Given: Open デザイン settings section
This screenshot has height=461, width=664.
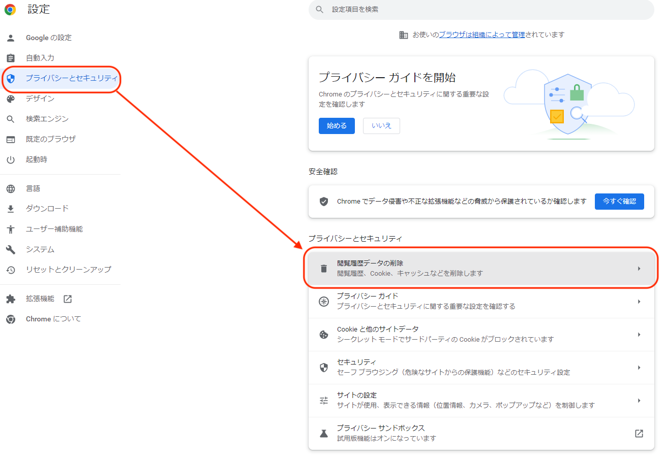Looking at the screenshot, I should coord(40,98).
